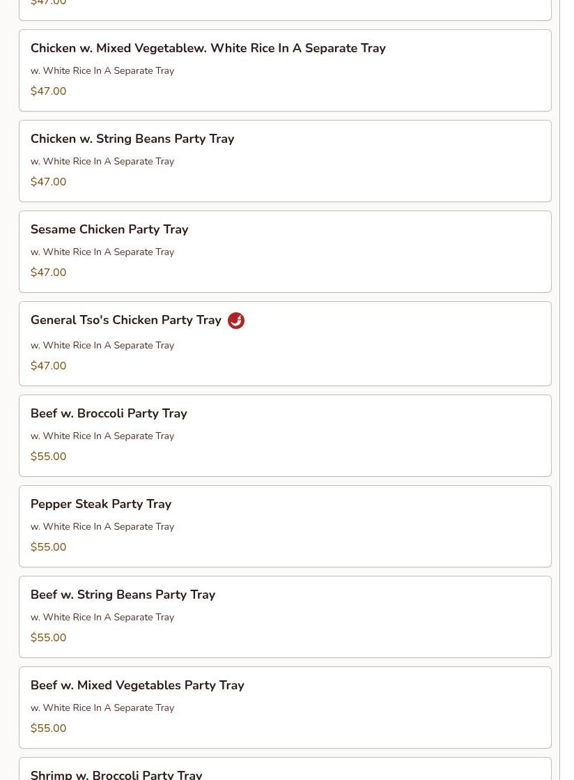Click the $55.00 price of Beef w. Mixed Vegetables
The image size is (574, 780).
point(49,728)
